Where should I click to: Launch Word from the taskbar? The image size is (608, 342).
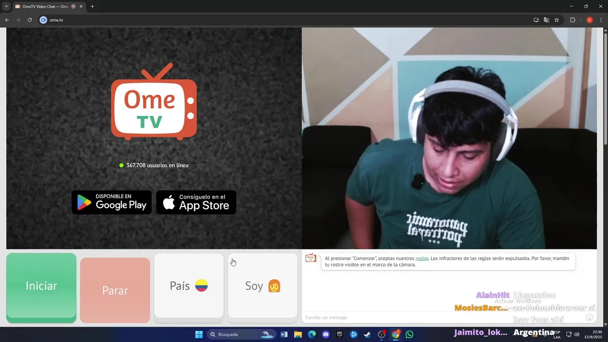coord(284,334)
